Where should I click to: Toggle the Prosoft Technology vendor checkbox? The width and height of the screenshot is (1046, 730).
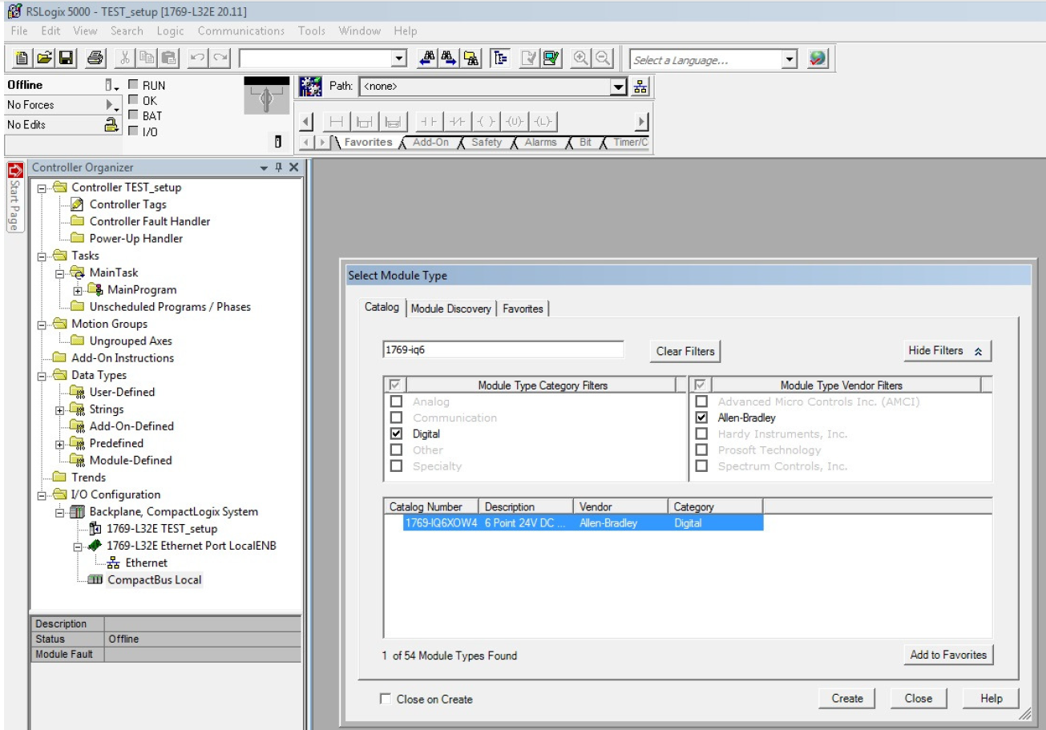coord(701,450)
